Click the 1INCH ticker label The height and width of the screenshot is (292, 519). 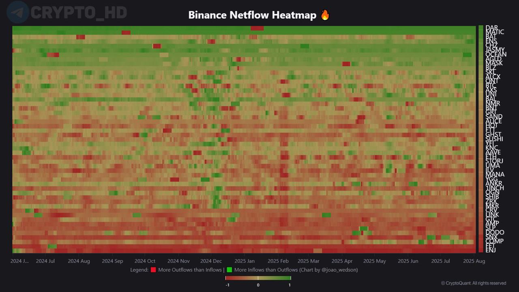click(x=495, y=188)
